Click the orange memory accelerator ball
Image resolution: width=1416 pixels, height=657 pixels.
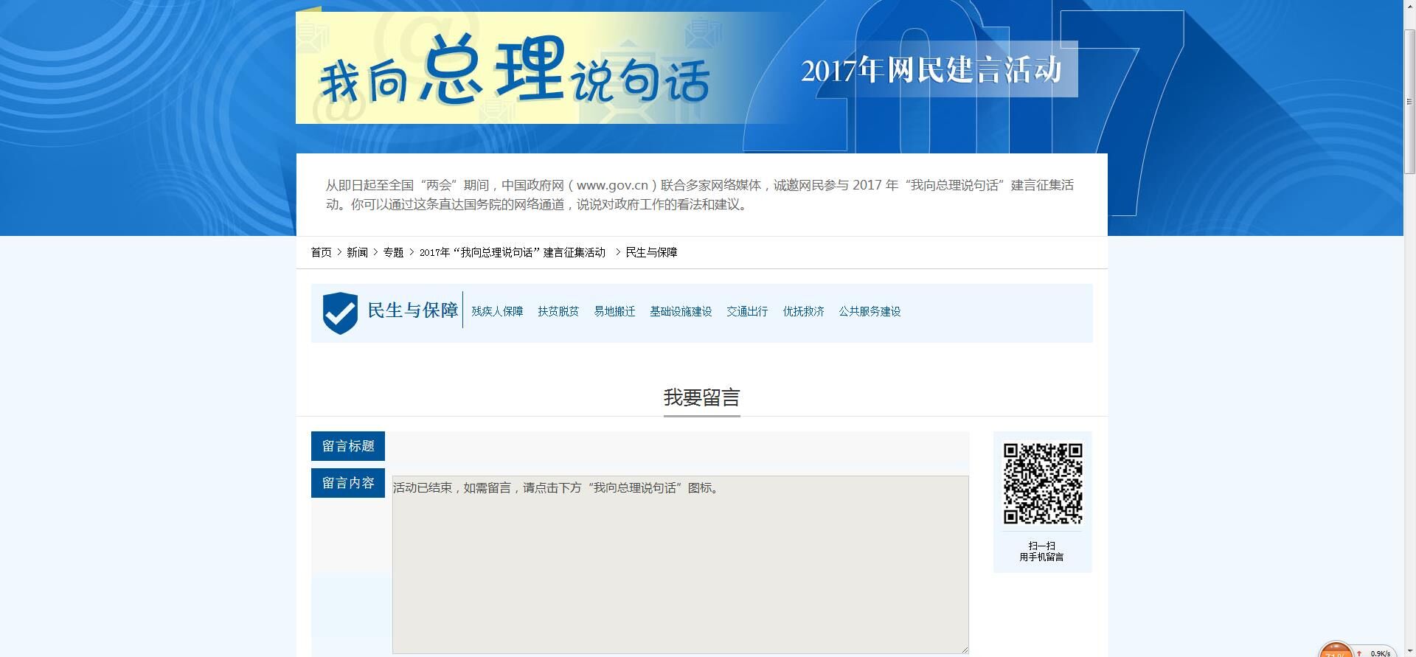[1335, 651]
